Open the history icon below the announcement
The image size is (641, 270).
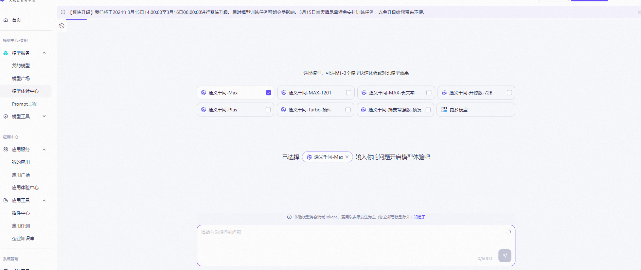pyautogui.click(x=62, y=26)
